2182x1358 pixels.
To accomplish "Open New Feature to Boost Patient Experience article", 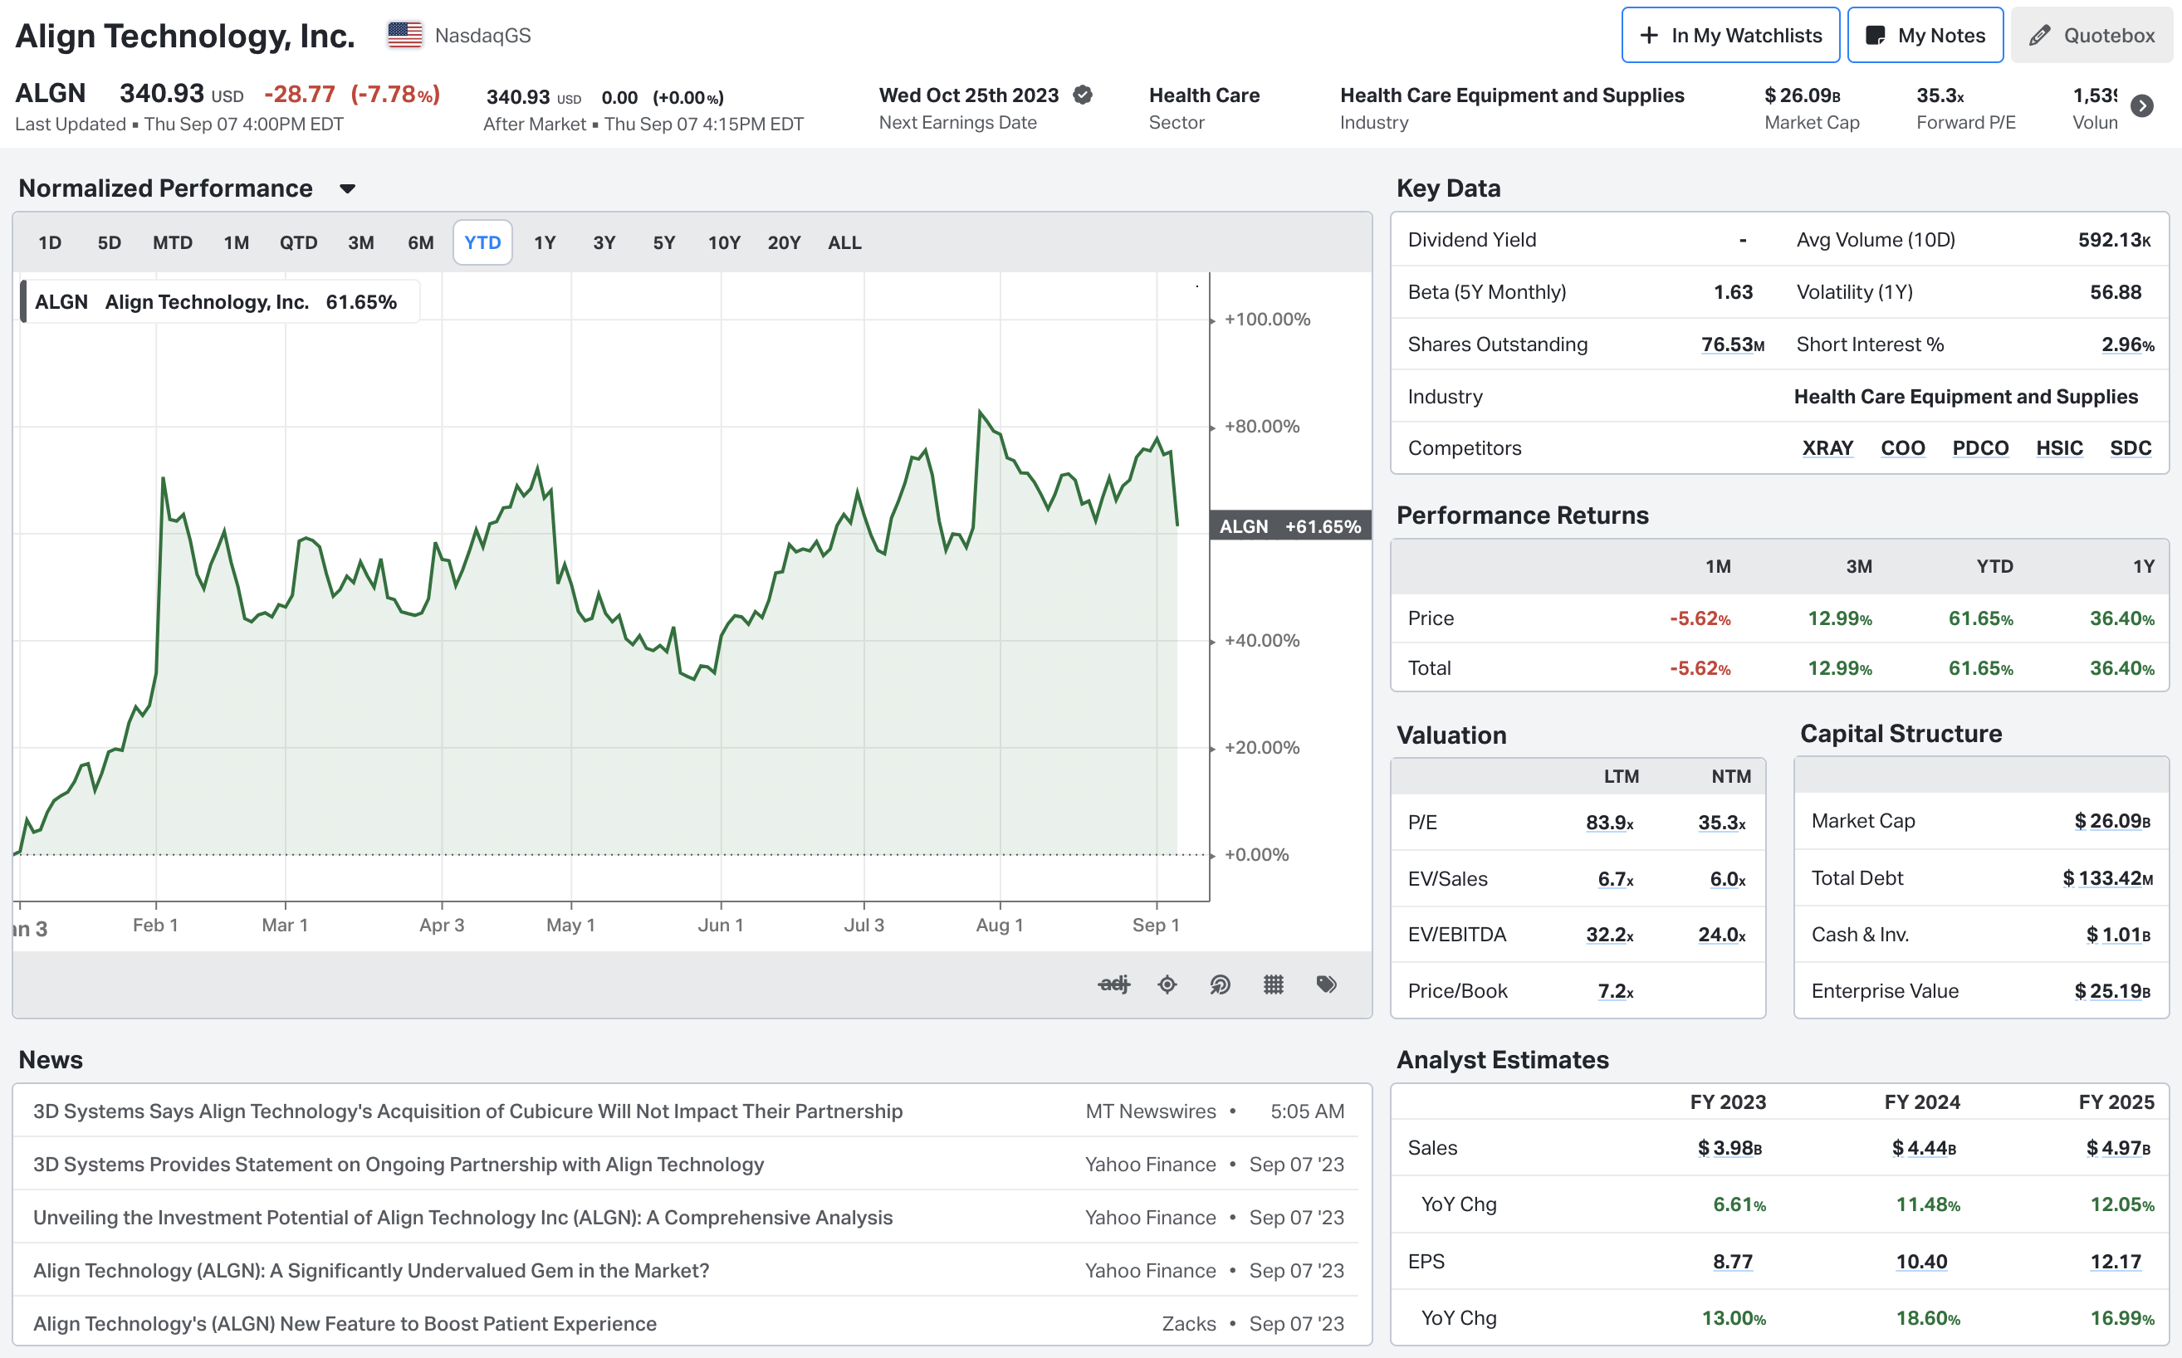I will (345, 1323).
